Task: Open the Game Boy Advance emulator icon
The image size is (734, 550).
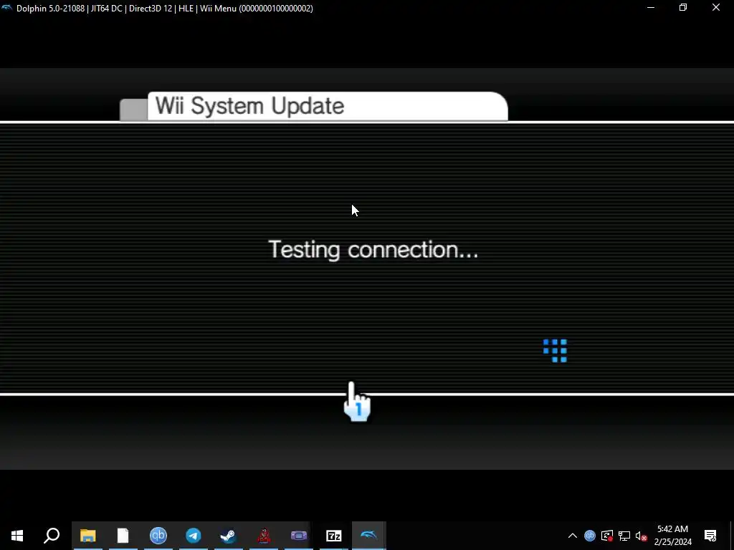Action: click(299, 536)
